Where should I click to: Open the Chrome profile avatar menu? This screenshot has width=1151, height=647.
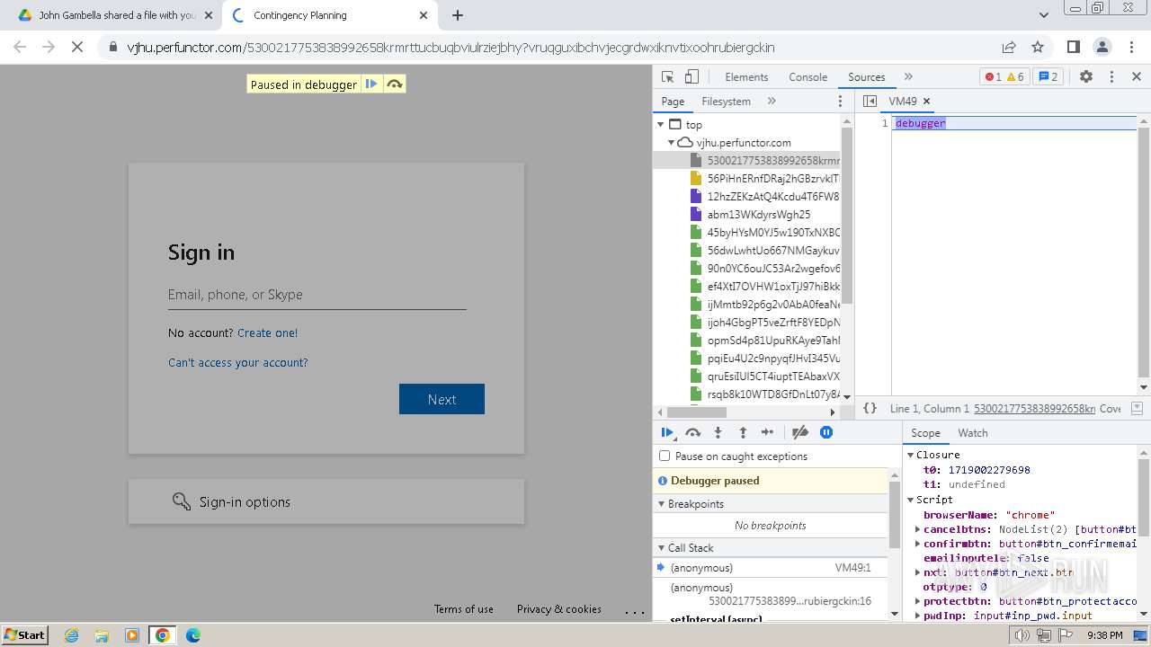pos(1102,47)
